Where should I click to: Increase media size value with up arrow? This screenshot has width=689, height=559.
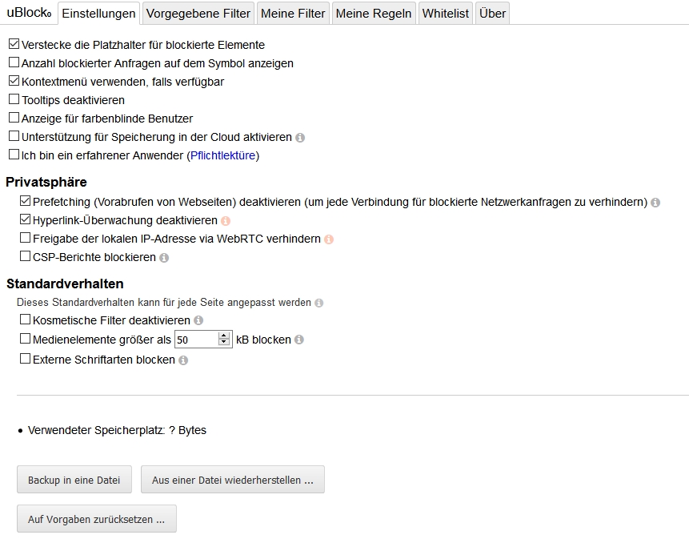(x=224, y=336)
